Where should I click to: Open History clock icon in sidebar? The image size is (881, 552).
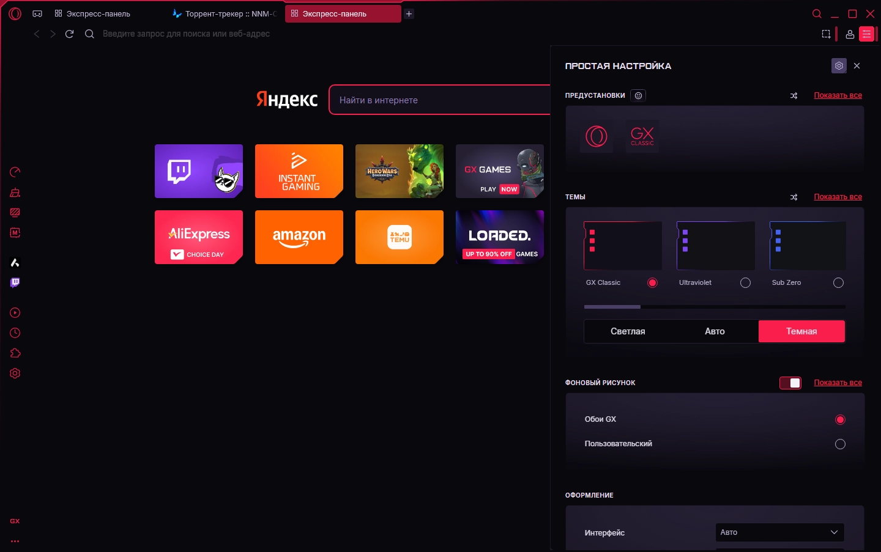15,333
